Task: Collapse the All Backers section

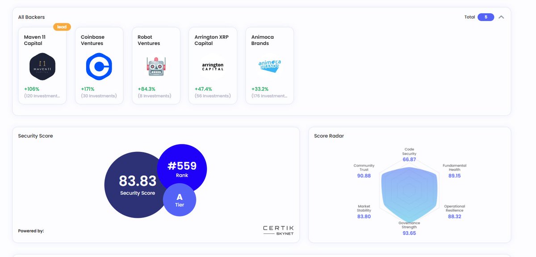Action: 501,17
